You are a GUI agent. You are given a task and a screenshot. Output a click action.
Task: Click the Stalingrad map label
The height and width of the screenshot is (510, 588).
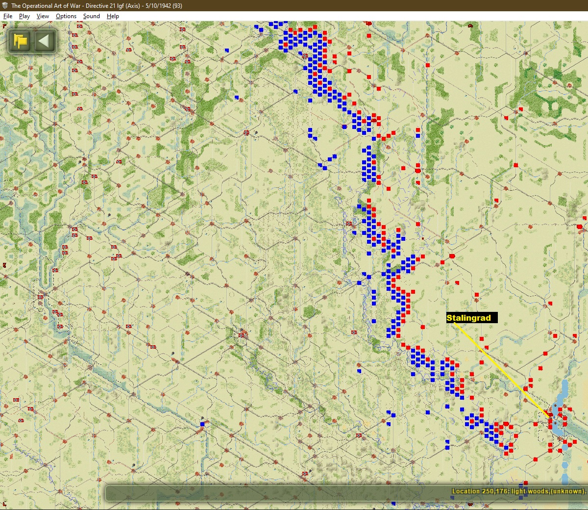coord(471,318)
